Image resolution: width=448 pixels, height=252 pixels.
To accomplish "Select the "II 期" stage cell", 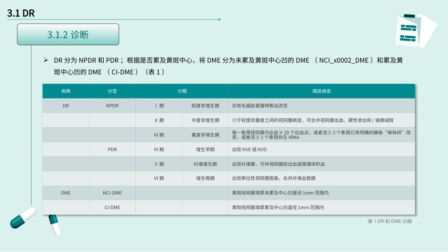I will point(159,120).
